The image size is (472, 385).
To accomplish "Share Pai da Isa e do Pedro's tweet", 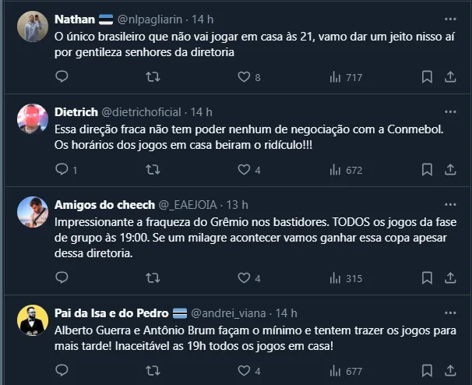I will [450, 372].
